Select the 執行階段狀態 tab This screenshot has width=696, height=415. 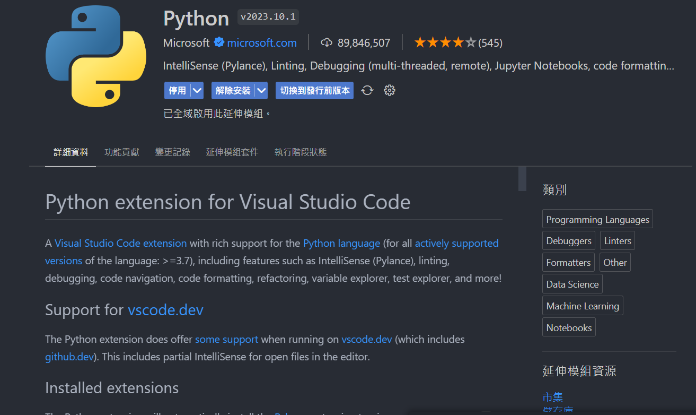[301, 152]
